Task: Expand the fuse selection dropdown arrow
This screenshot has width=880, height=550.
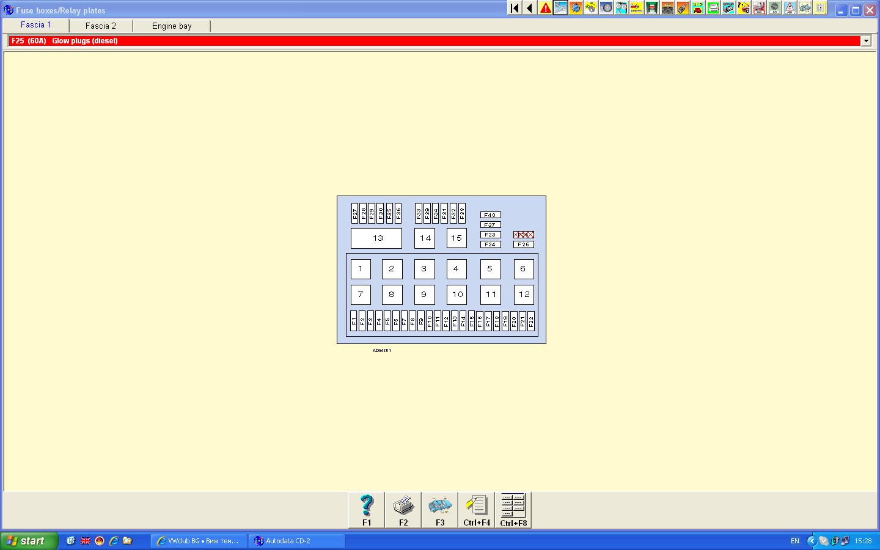Action: pyautogui.click(x=865, y=41)
